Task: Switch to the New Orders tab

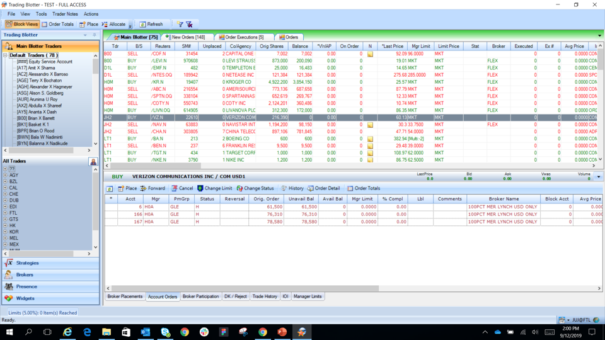Action: (188, 37)
